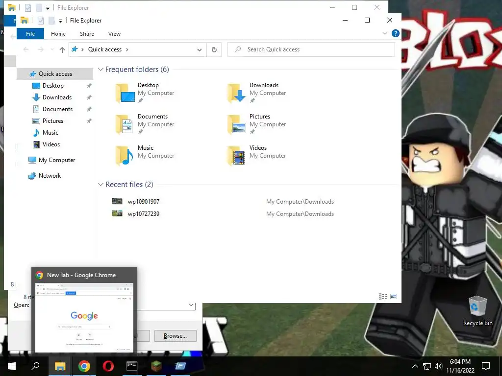Open the Customize Quick Access Toolbar dropdown
The width and height of the screenshot is (502, 376).
point(60,21)
